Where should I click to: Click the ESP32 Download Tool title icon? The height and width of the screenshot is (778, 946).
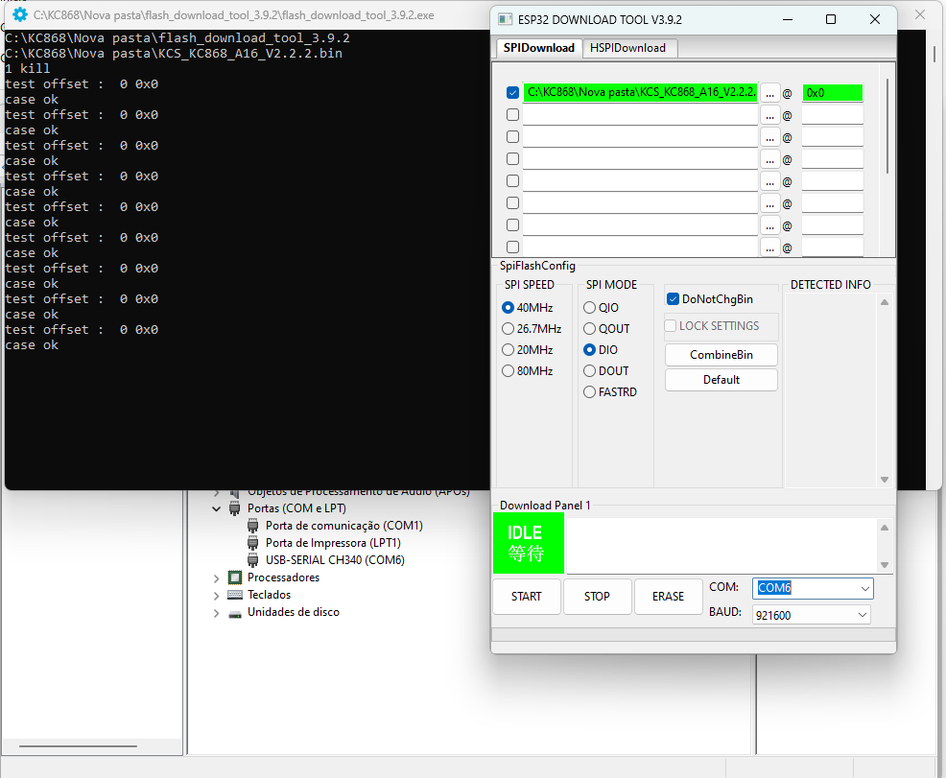[507, 19]
